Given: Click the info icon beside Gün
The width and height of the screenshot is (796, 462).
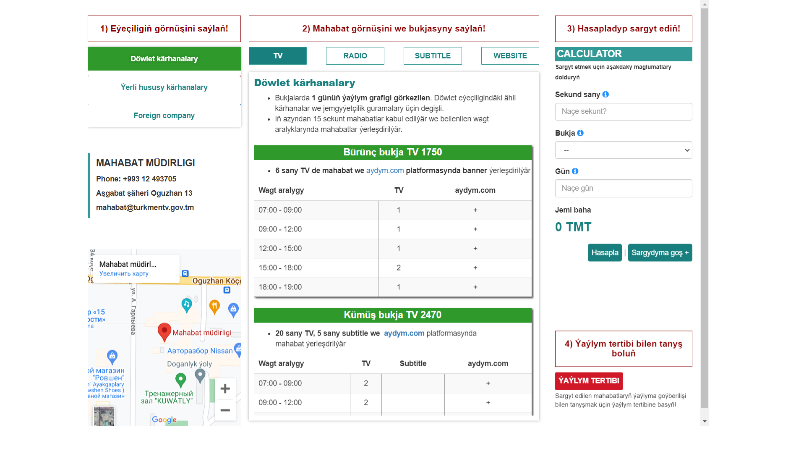Looking at the screenshot, I should tap(575, 171).
